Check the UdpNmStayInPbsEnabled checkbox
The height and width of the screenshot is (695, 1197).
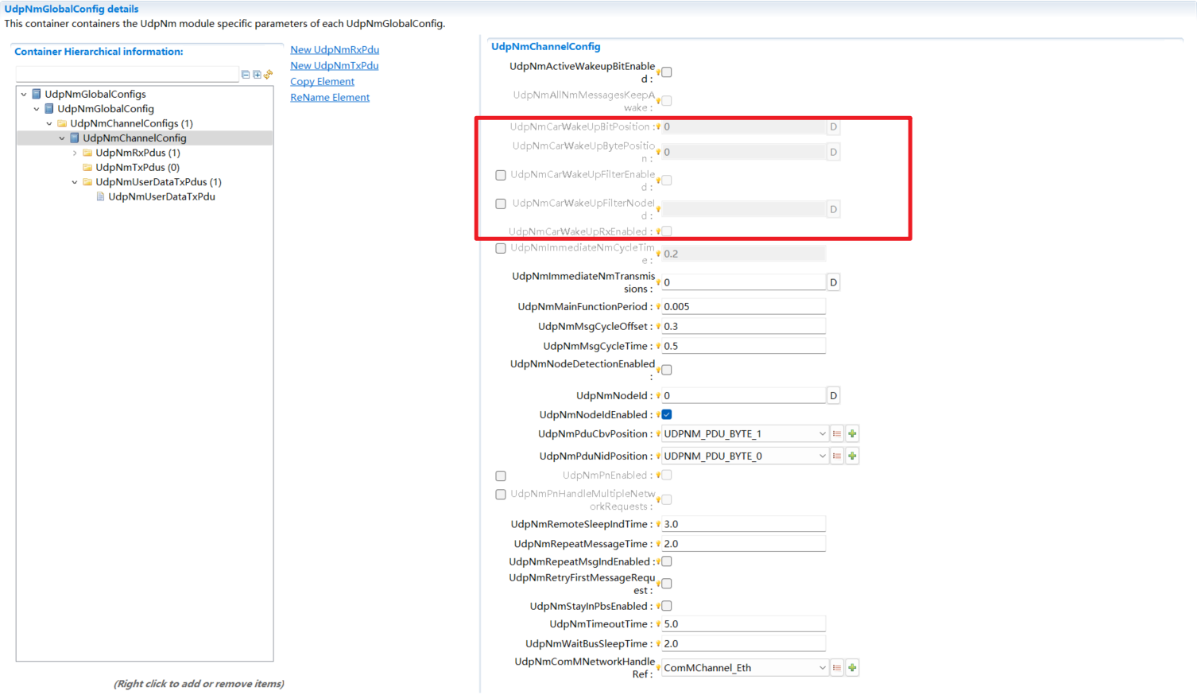point(667,607)
